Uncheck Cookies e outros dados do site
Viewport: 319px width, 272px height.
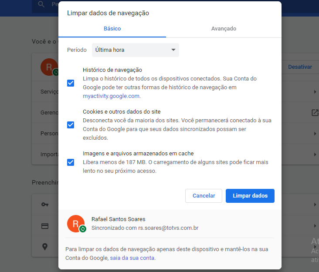71,125
